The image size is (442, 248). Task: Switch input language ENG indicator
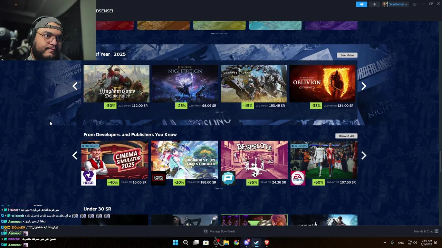[401, 242]
